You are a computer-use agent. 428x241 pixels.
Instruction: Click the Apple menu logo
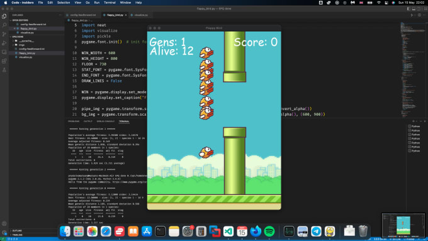[6, 3]
